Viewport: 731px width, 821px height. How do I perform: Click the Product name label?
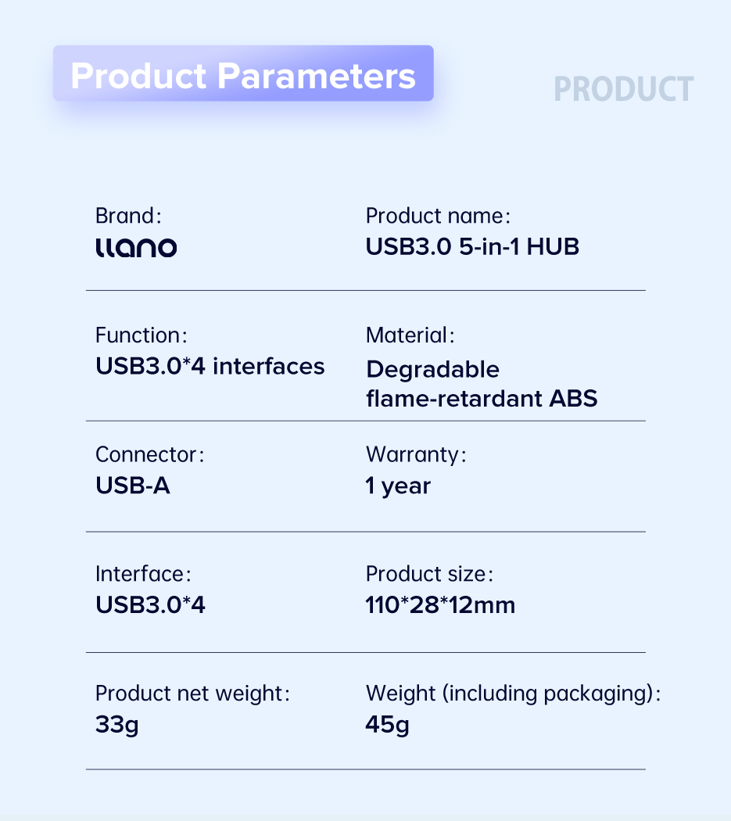438,216
